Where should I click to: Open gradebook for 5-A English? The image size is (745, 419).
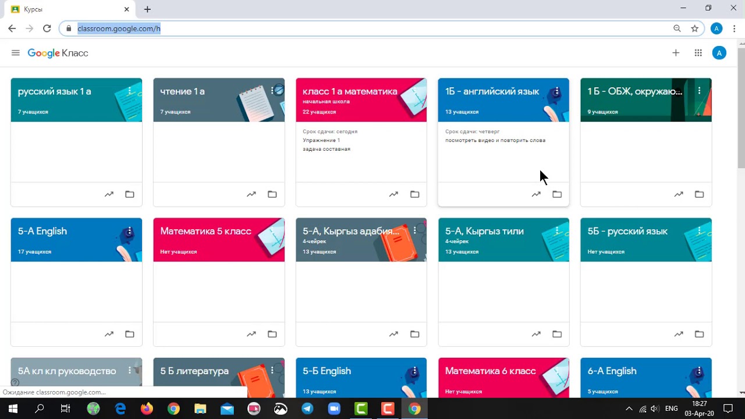click(x=109, y=334)
